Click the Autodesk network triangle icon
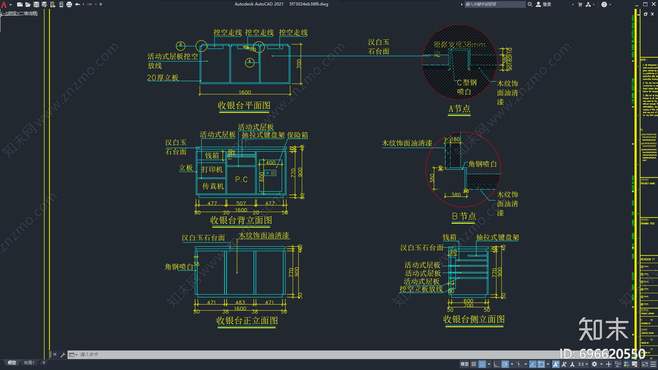658x370 pixels. (x=588, y=5)
